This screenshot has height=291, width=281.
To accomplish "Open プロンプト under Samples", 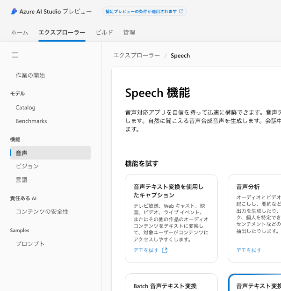I will point(30,244).
